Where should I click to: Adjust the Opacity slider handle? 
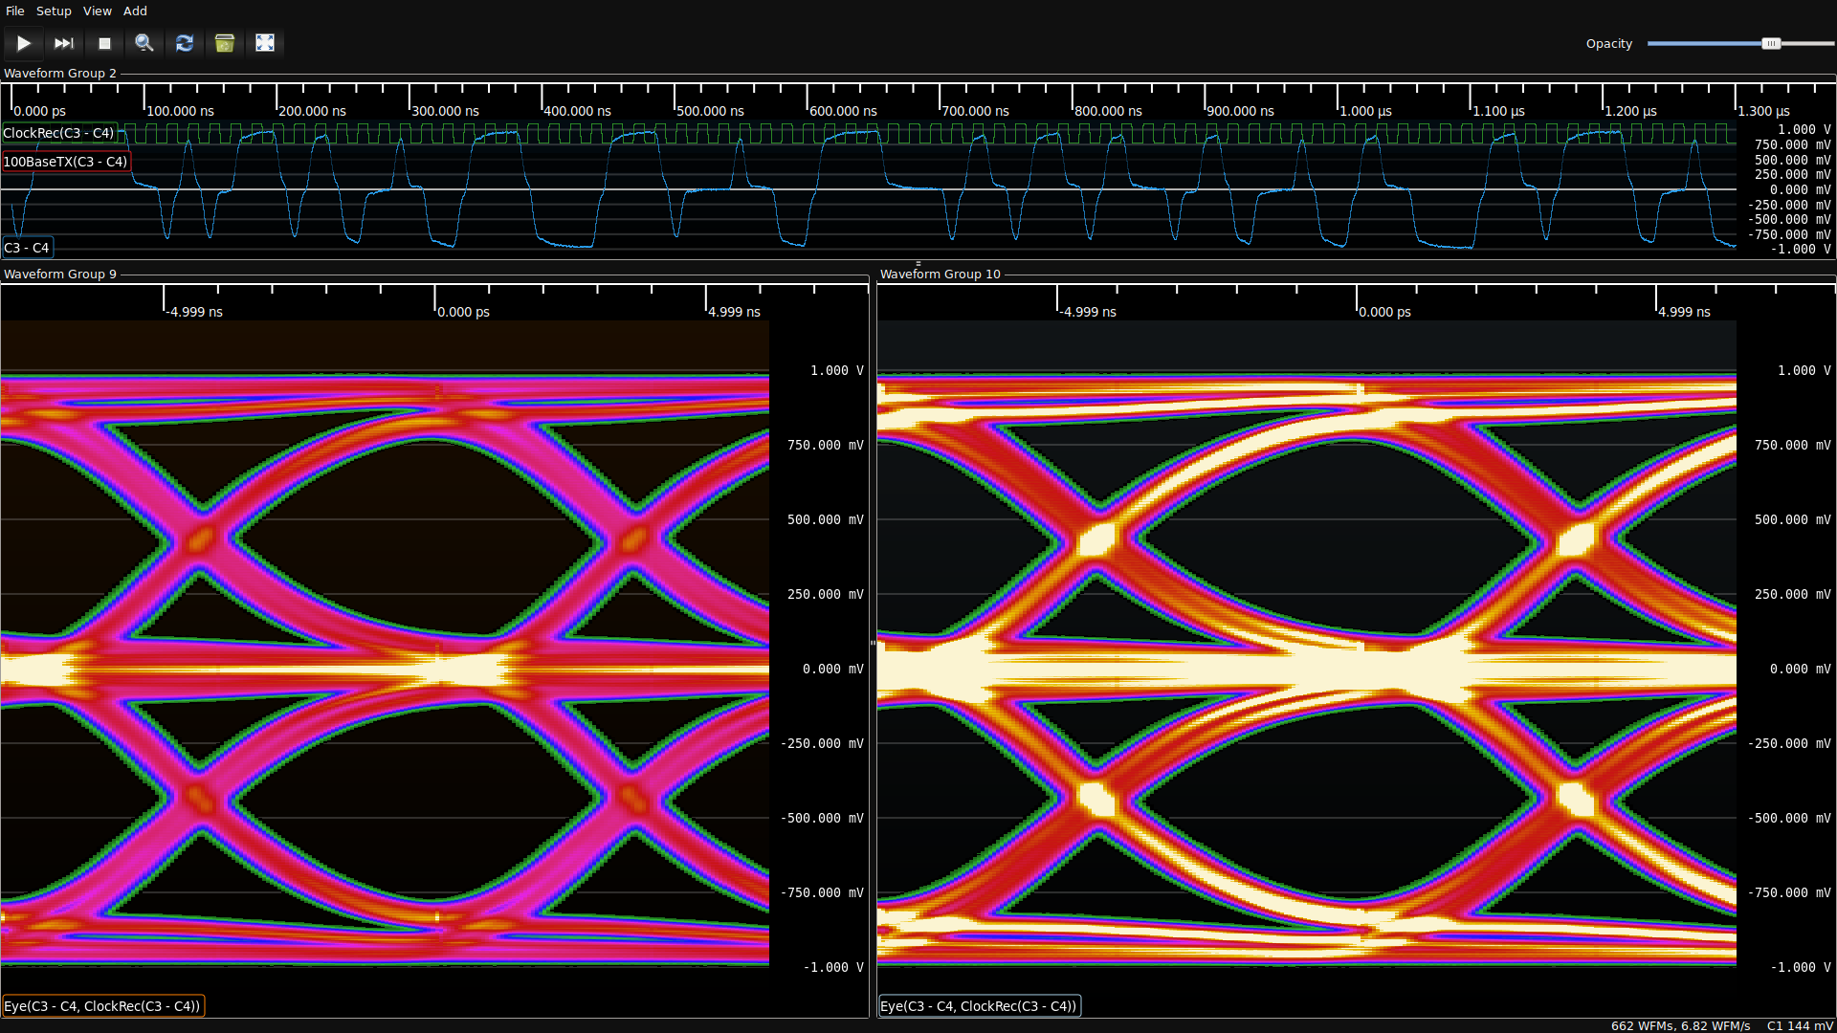point(1771,43)
